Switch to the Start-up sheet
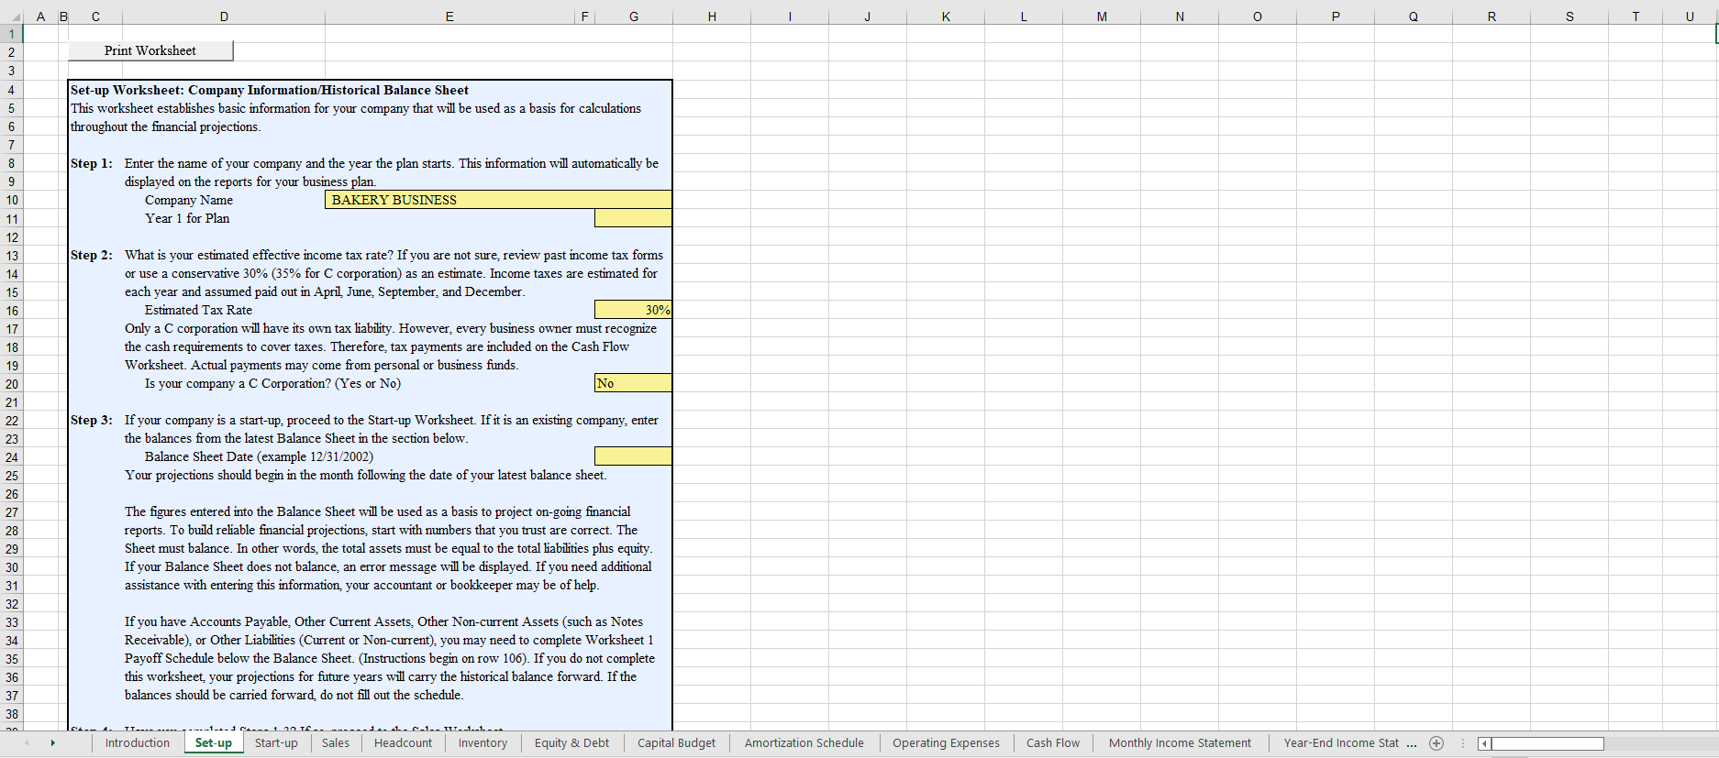The image size is (1719, 758). pyautogui.click(x=276, y=743)
